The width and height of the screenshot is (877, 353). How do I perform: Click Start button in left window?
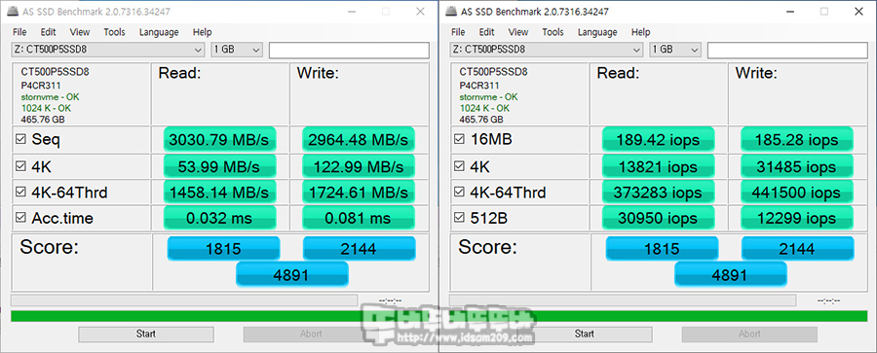point(146,334)
